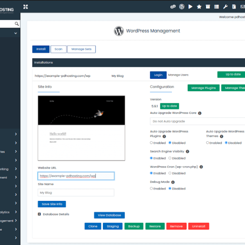Click the red Uninstall button
Image resolution: width=245 pixels, height=245 pixels.
(x=198, y=226)
